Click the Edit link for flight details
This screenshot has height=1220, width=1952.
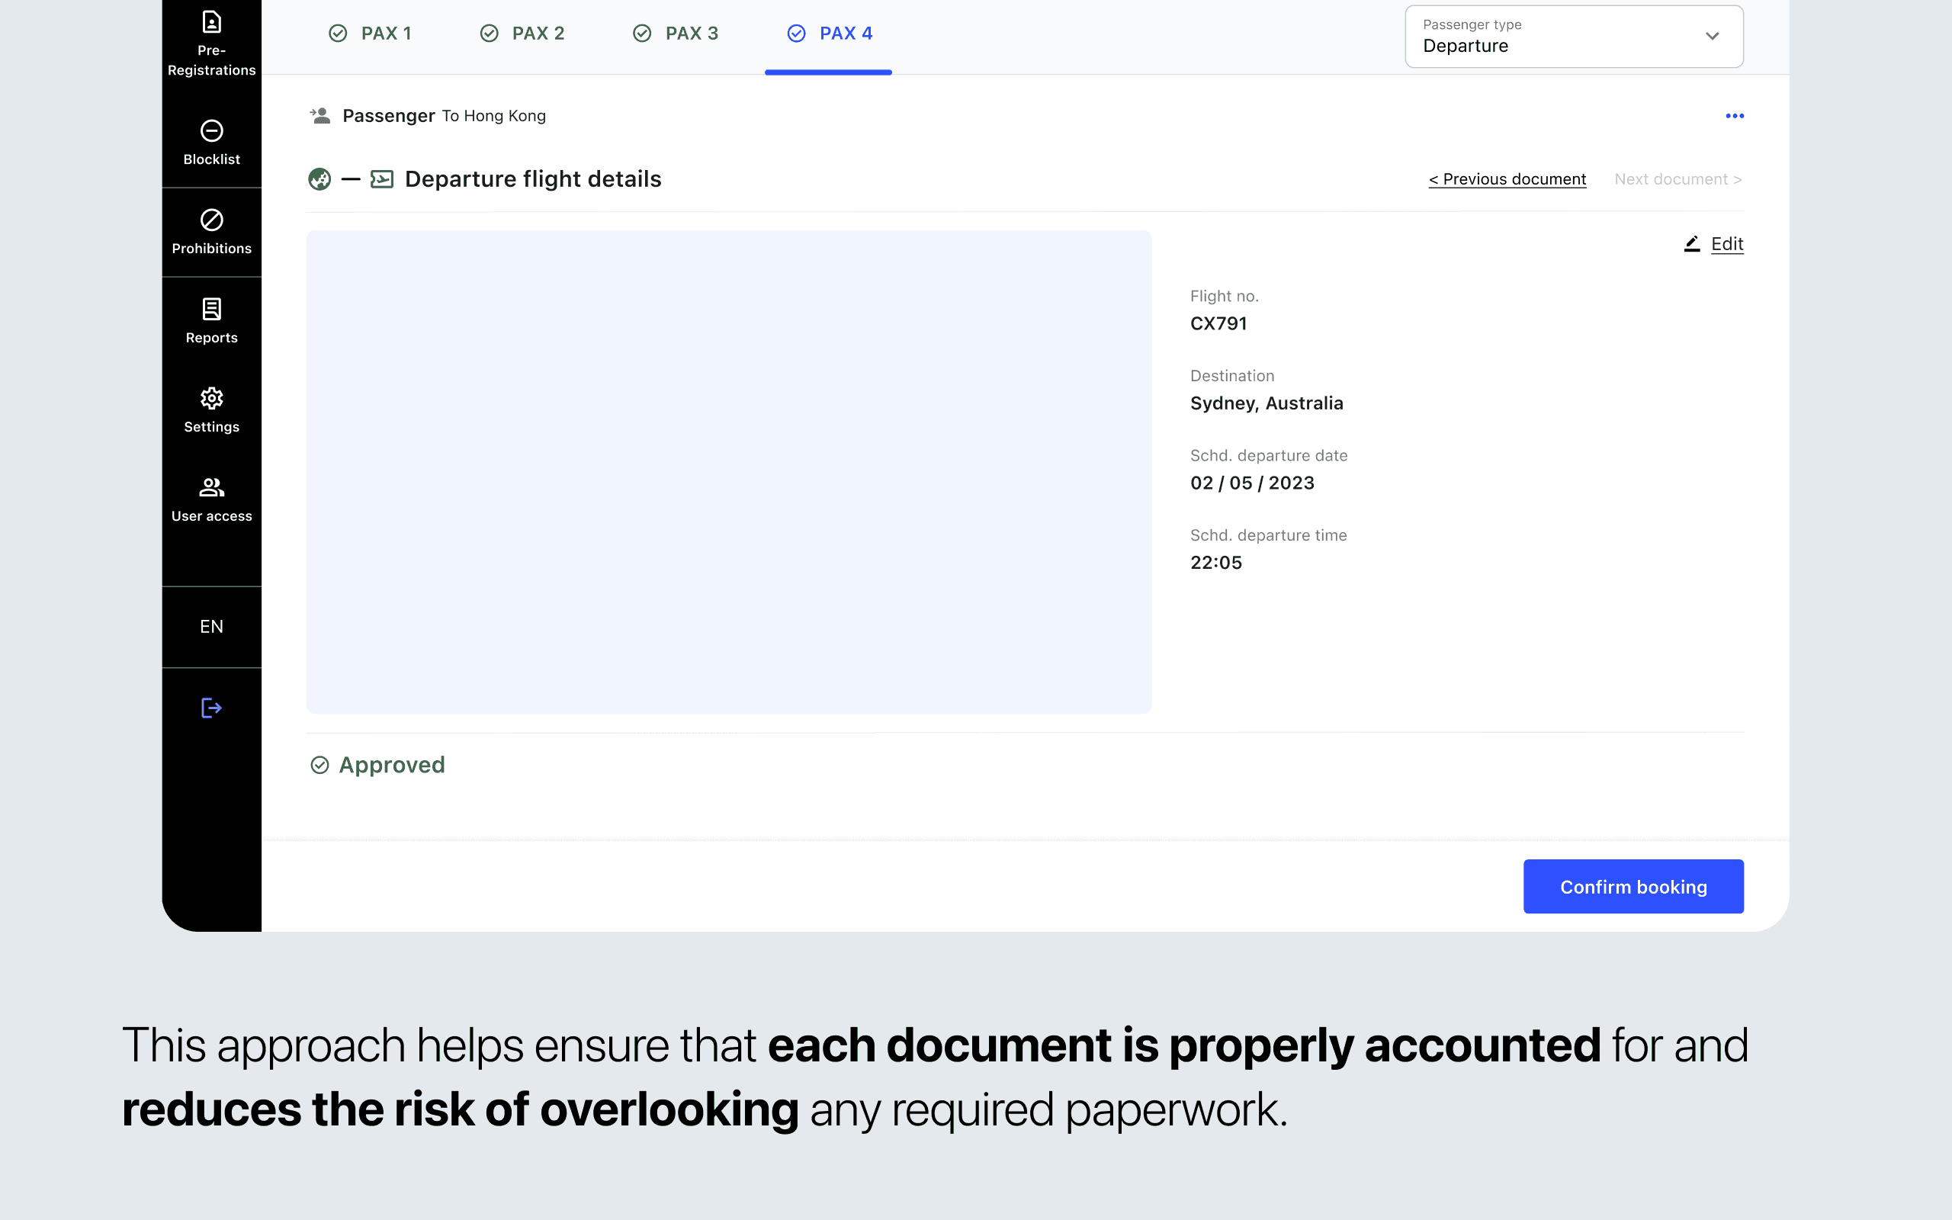coord(1727,244)
